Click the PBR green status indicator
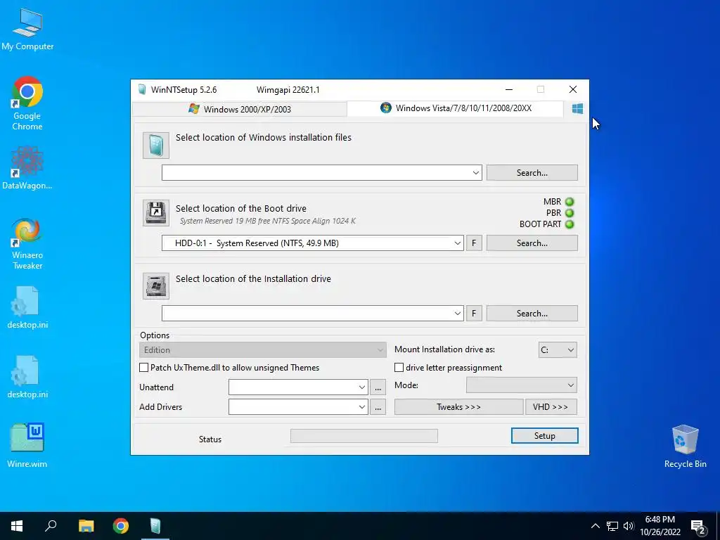The image size is (720, 540). click(570, 213)
